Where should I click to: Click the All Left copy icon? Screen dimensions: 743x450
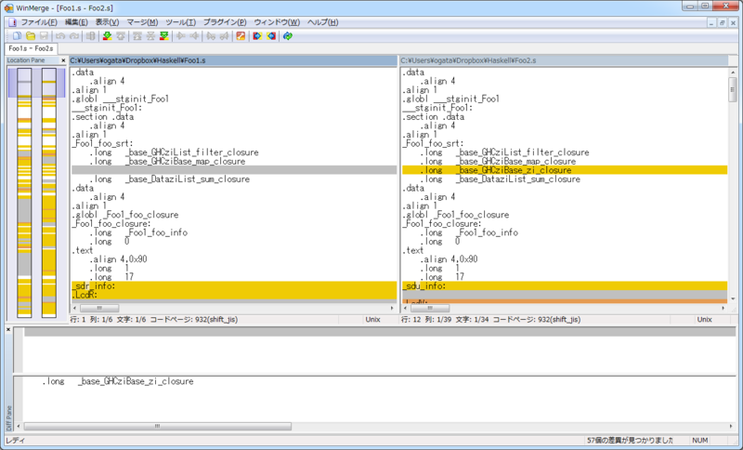pyautogui.click(x=225, y=36)
